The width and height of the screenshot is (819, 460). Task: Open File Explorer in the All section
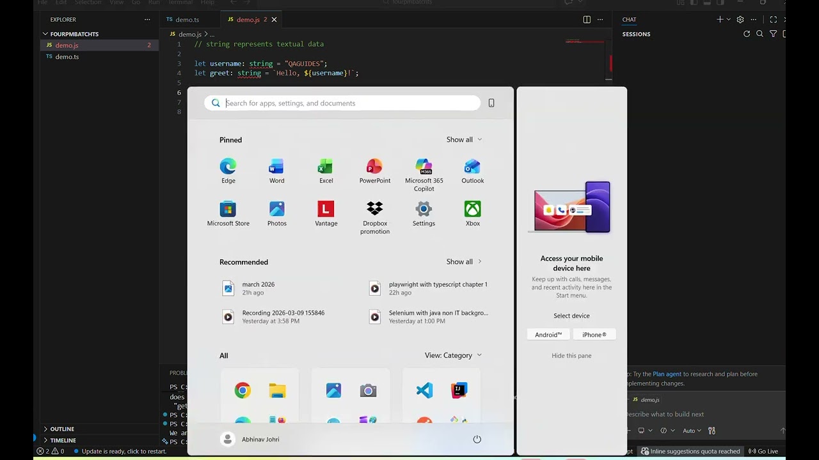pyautogui.click(x=277, y=390)
